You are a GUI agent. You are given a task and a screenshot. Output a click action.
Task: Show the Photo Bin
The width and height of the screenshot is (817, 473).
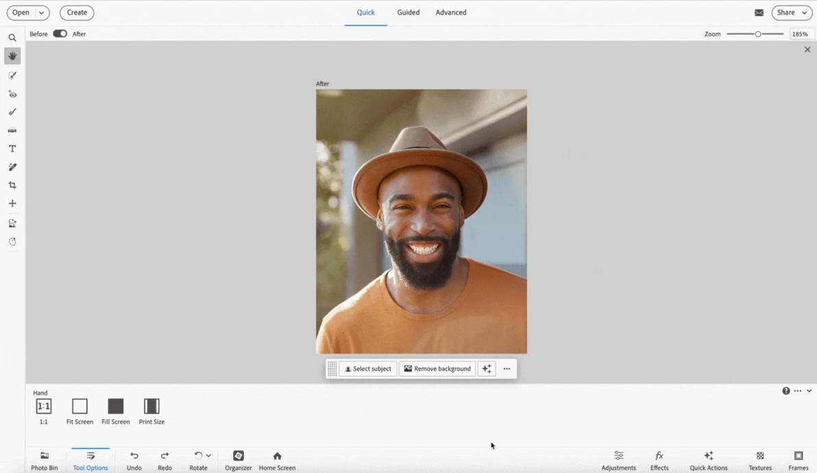pyautogui.click(x=45, y=460)
